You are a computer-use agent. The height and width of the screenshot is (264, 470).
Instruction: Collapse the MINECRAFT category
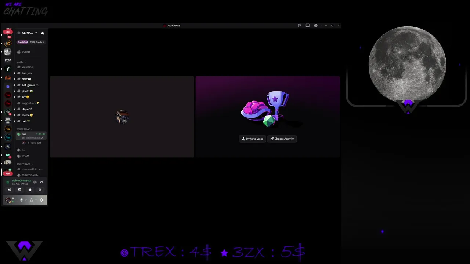(25, 164)
